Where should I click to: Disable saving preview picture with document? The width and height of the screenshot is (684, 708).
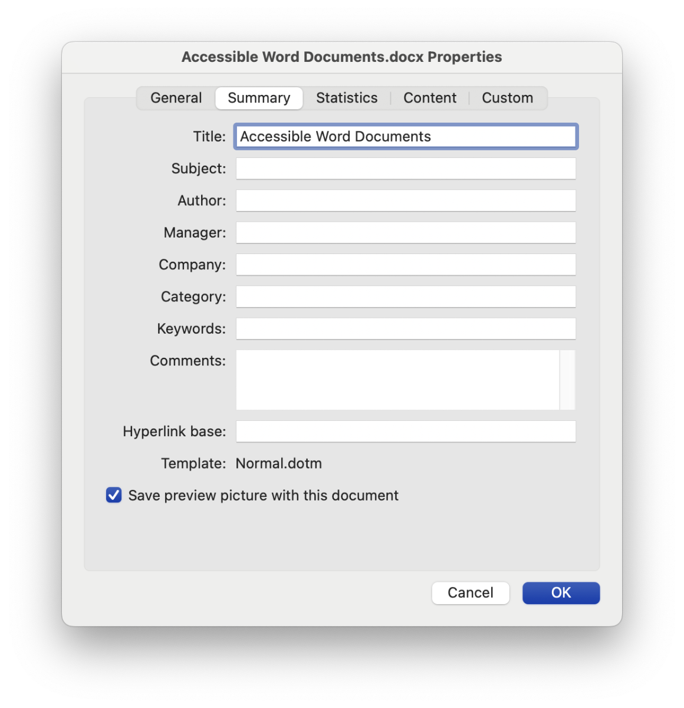click(x=113, y=495)
